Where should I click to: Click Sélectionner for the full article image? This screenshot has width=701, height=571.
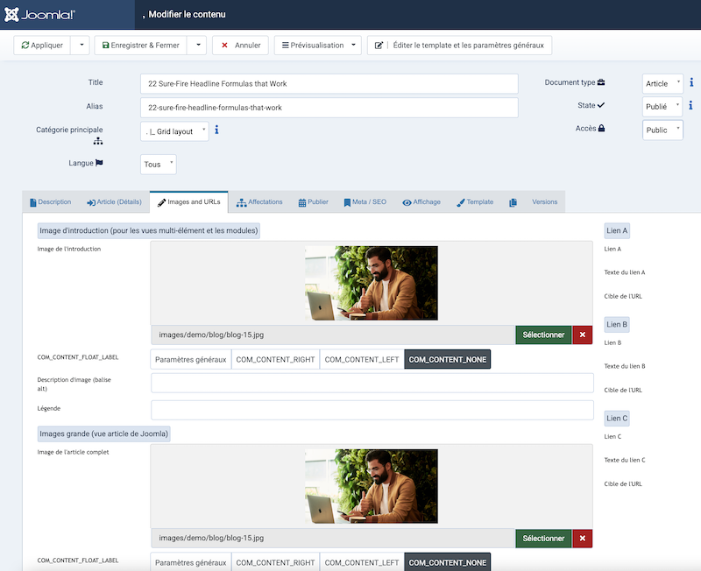(543, 539)
